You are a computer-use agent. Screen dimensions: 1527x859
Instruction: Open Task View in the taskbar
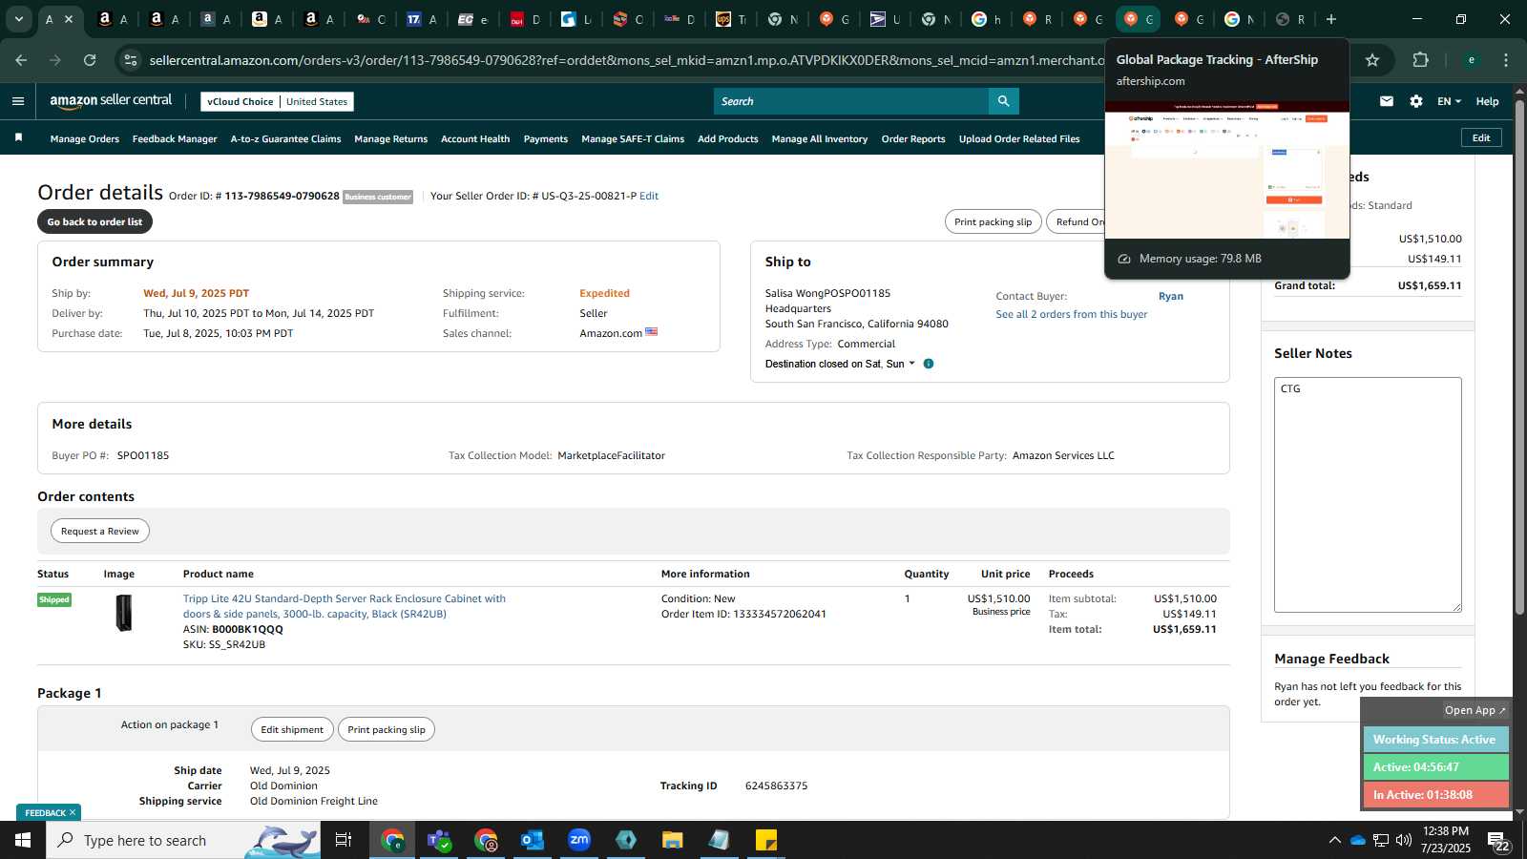tap(344, 840)
